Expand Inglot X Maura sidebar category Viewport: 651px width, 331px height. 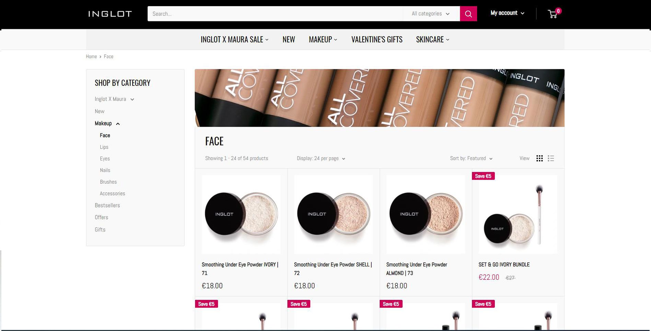(x=114, y=99)
